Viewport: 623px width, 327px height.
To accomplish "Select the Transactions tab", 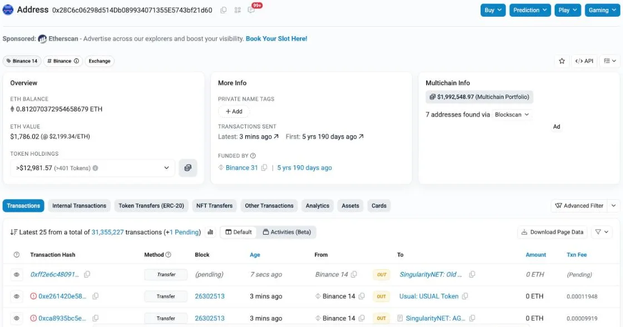I will click(x=23, y=205).
